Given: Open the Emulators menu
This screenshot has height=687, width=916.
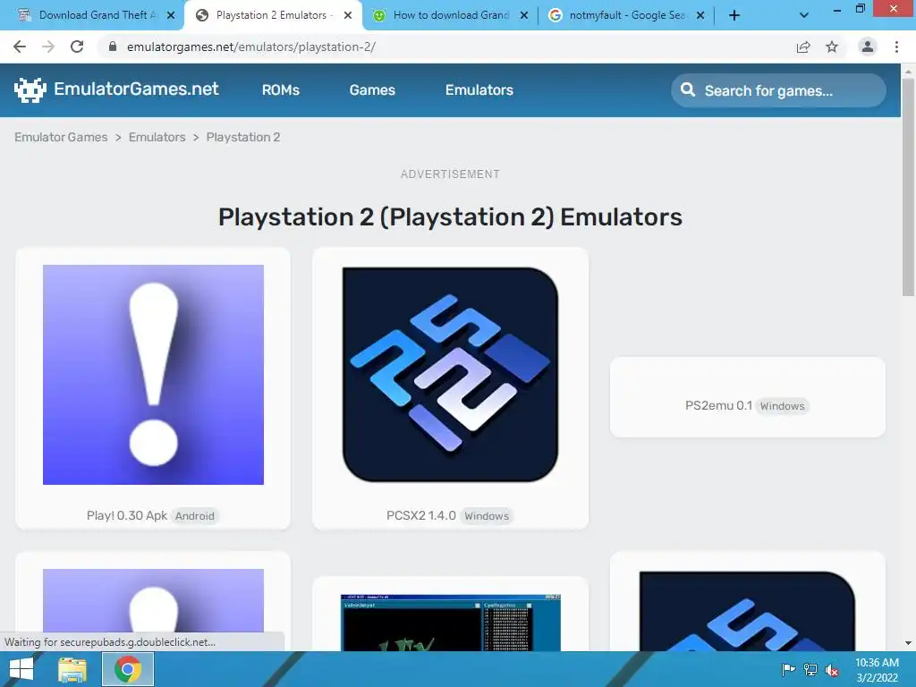Looking at the screenshot, I should point(479,90).
